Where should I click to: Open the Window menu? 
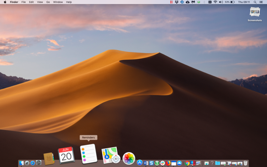coord(58,2)
